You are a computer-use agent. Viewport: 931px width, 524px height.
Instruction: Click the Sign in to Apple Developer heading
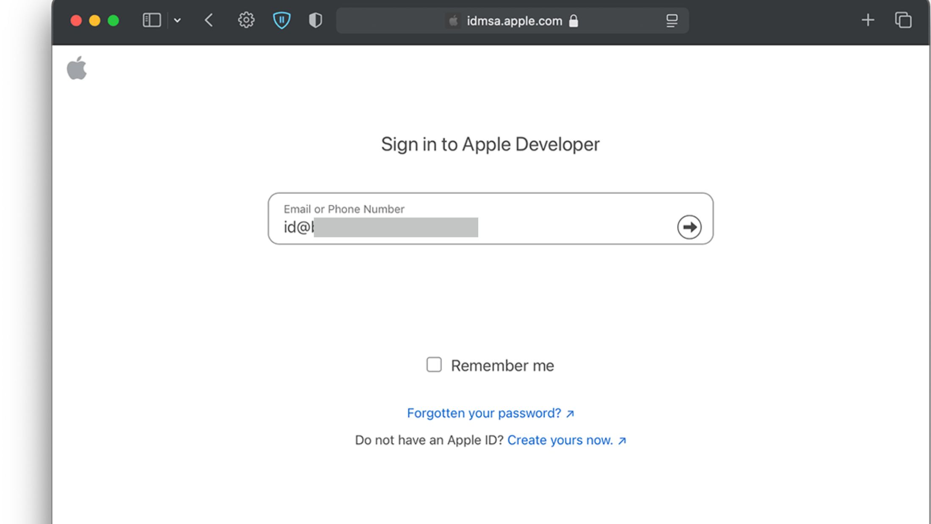coord(490,144)
